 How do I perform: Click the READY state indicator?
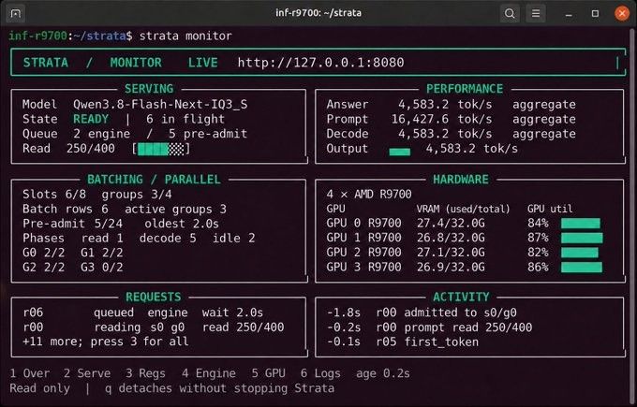coord(91,120)
